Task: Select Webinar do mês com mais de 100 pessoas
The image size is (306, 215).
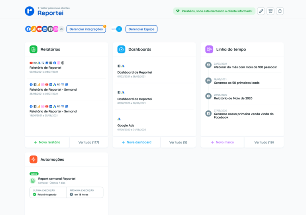Action: click(x=245, y=67)
